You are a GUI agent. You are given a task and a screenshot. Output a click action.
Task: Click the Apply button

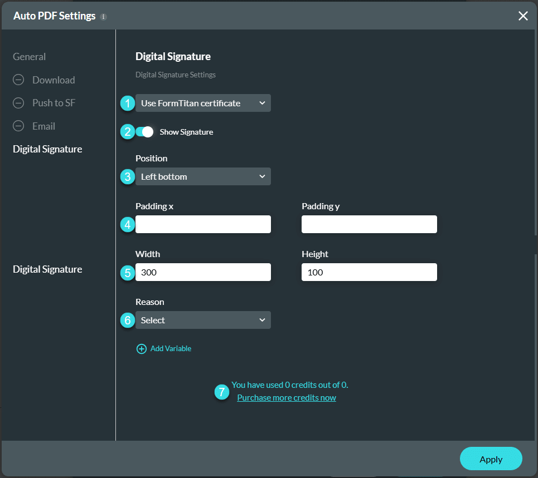click(x=491, y=459)
